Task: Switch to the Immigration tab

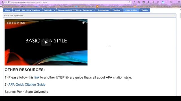Action: tap(104, 10)
